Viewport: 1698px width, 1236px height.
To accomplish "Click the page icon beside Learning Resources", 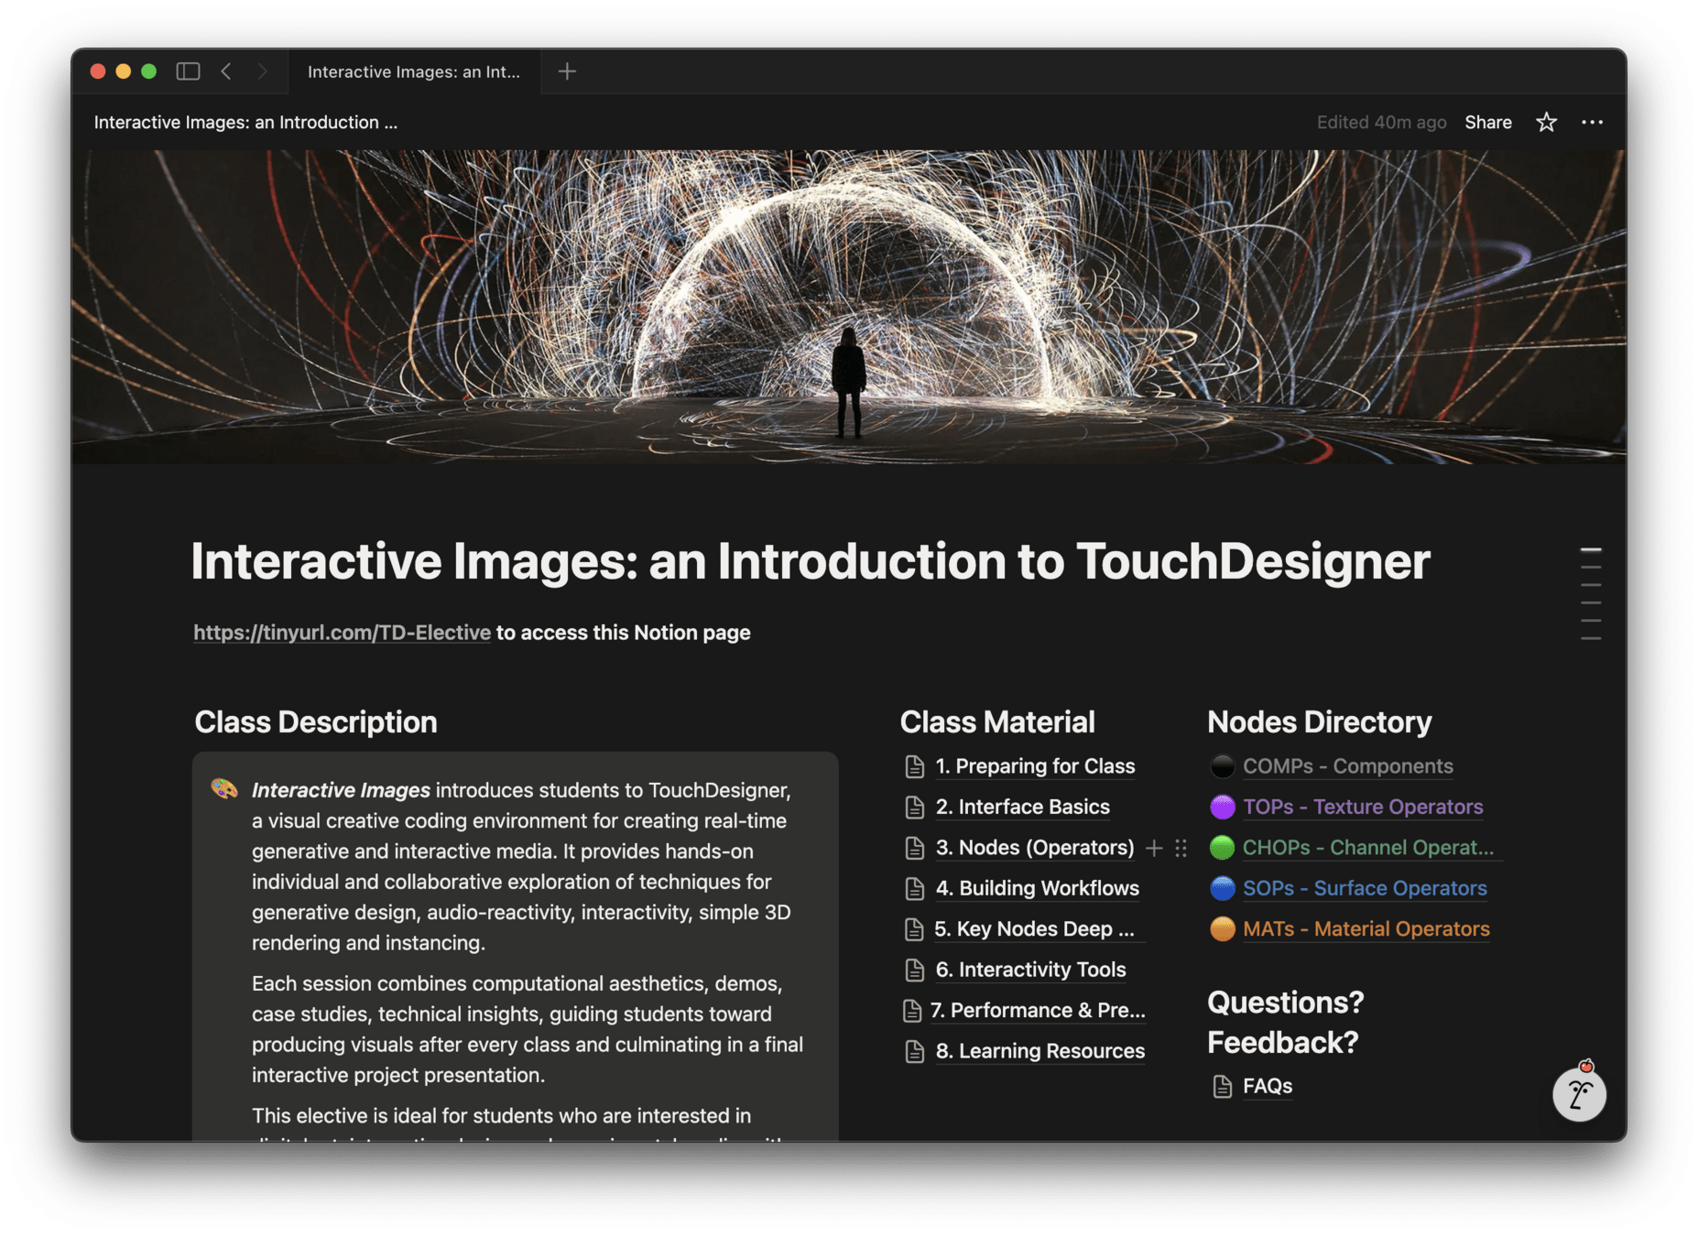I will (914, 1051).
